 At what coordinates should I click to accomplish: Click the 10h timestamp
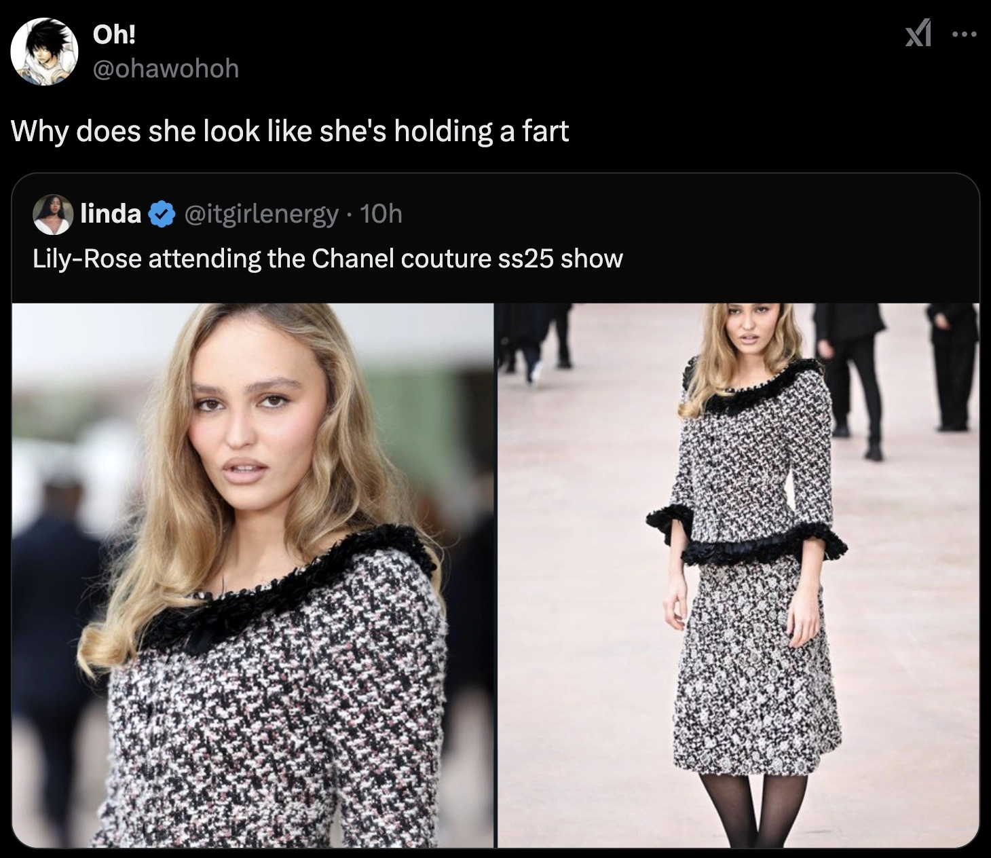[381, 214]
